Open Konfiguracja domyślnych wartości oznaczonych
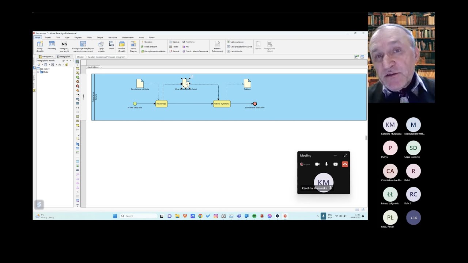Screen dimensions: 468x263 (x=83, y=46)
